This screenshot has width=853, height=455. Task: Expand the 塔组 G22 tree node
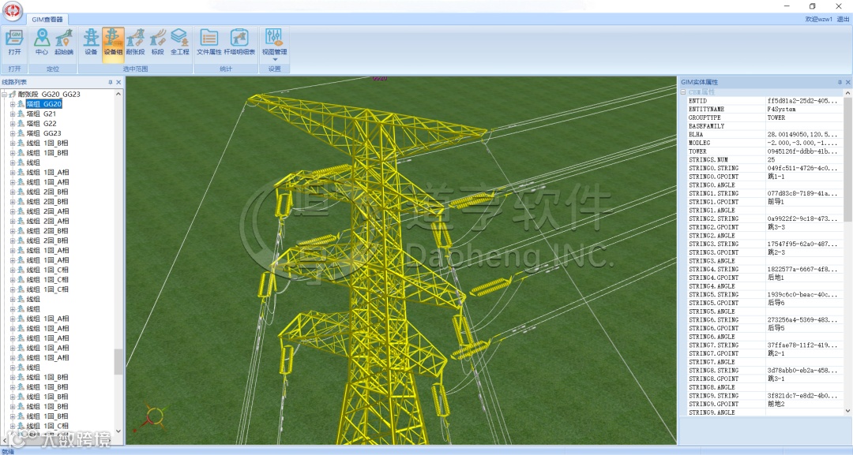(12, 124)
